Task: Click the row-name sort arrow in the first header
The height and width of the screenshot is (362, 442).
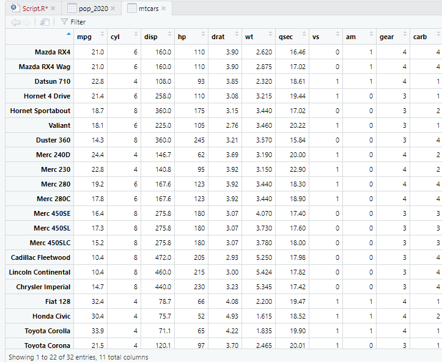Action: (x=68, y=34)
